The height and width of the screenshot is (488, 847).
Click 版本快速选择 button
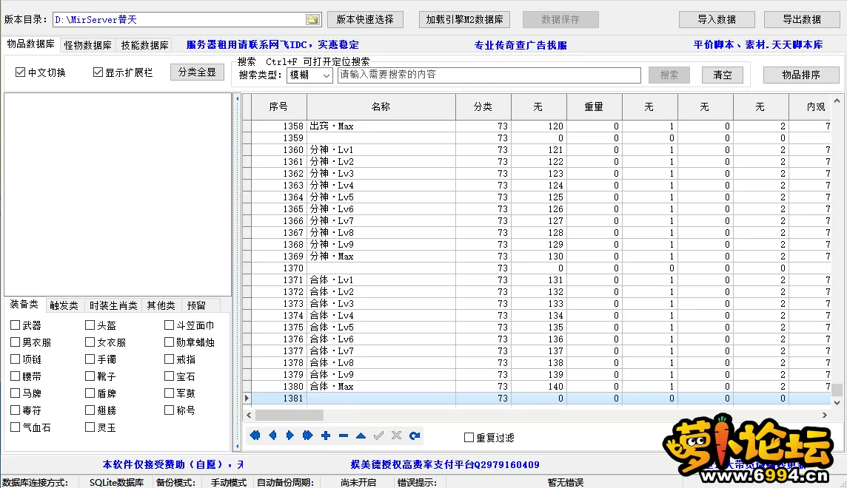pyautogui.click(x=365, y=19)
